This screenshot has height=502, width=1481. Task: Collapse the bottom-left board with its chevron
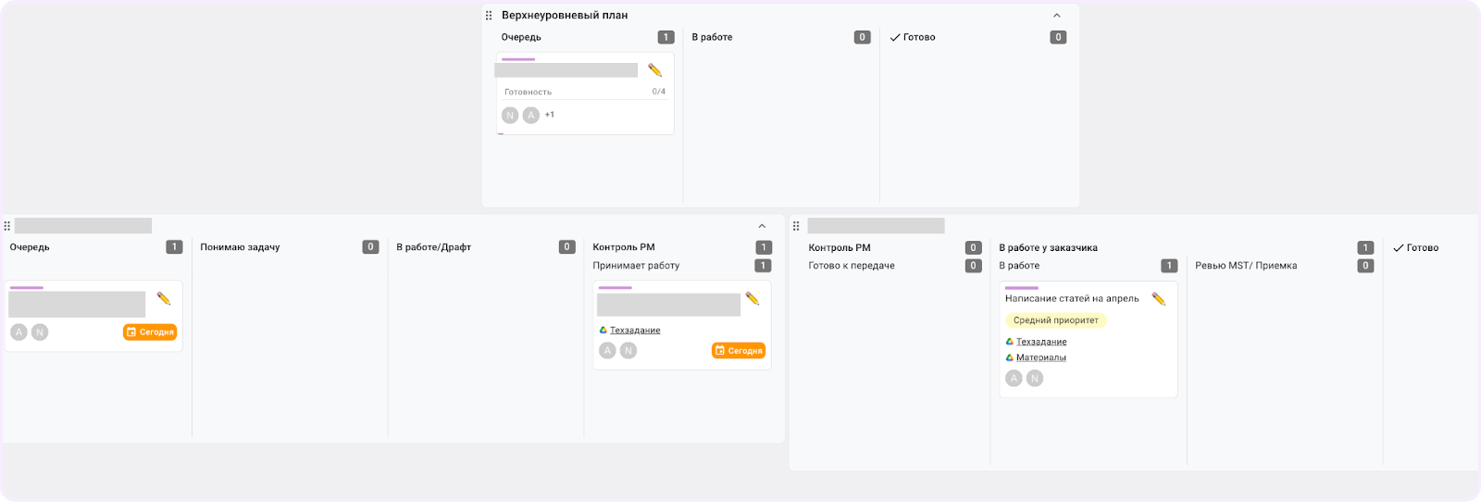[762, 226]
